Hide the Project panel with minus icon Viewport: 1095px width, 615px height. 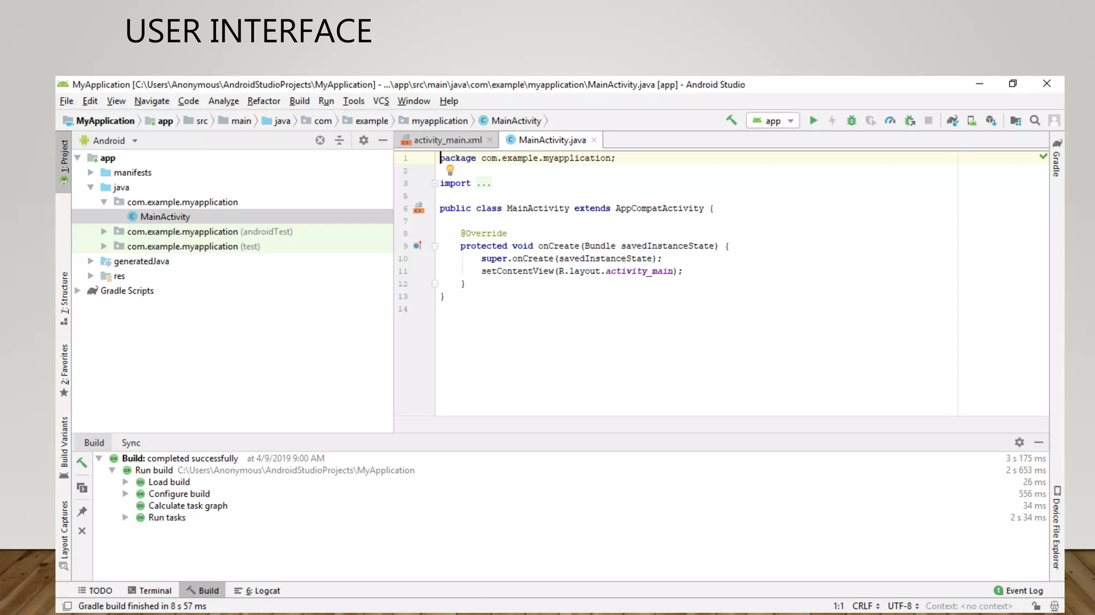[x=383, y=140]
